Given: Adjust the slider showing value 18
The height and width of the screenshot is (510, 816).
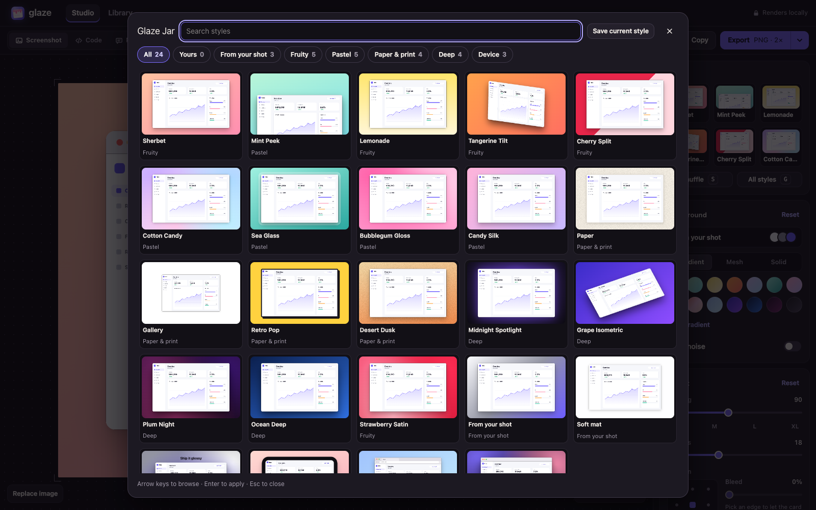Looking at the screenshot, I should (719, 455).
